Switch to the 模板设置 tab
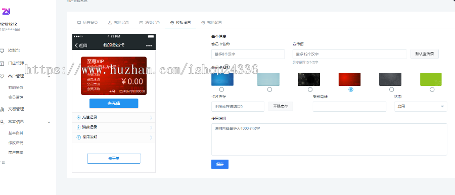The height and width of the screenshot is (195, 455). coord(180,22)
